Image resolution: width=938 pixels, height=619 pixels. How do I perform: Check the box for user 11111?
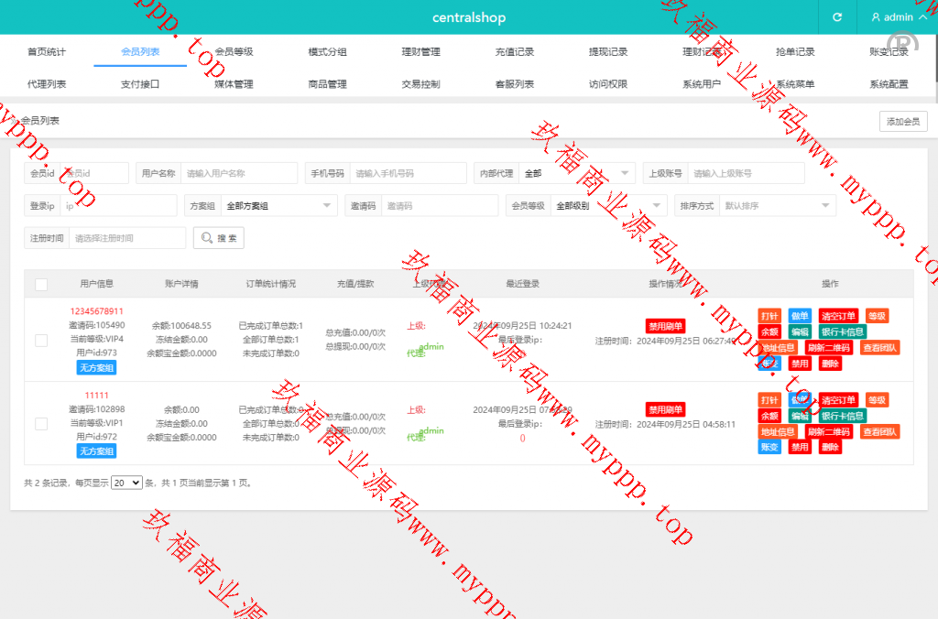tap(41, 424)
